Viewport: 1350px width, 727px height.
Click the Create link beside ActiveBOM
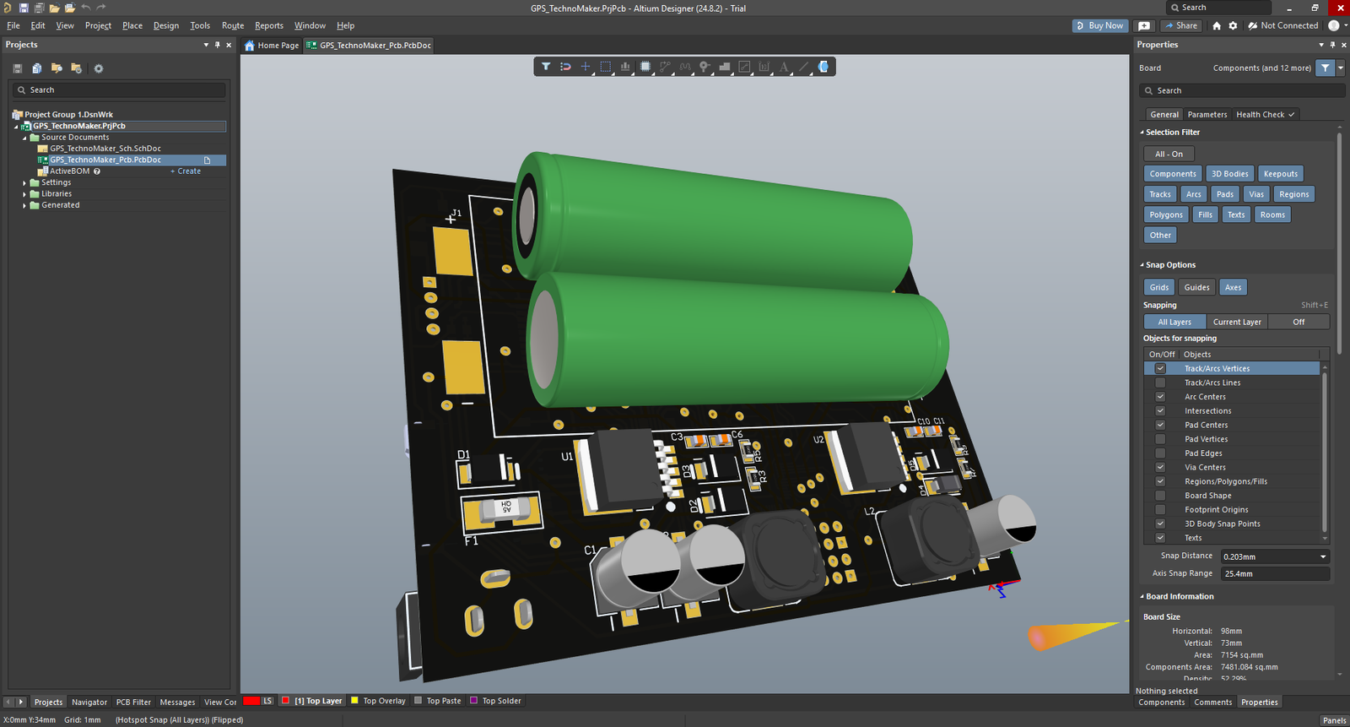188,171
